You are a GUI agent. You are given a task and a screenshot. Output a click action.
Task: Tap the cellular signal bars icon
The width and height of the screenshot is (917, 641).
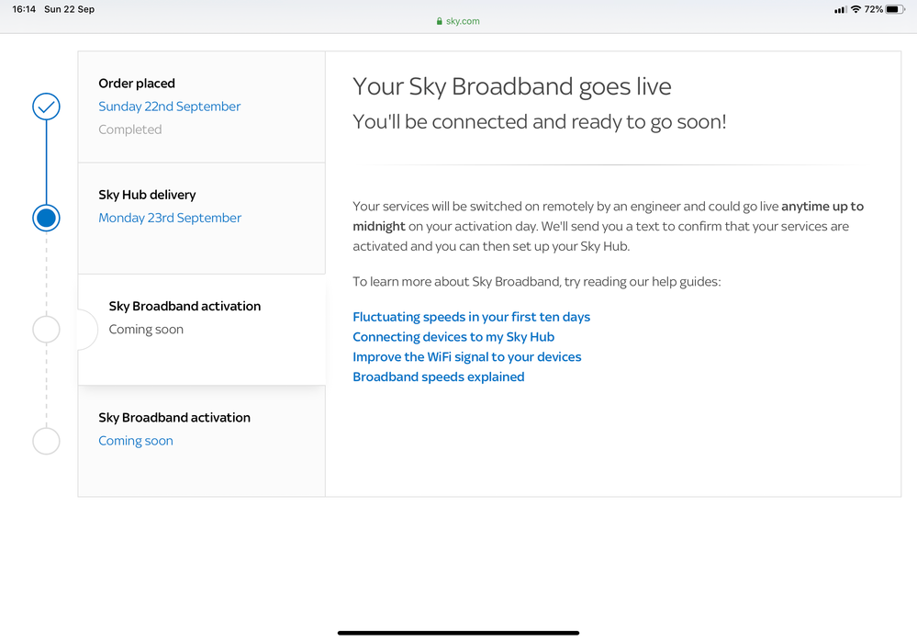coord(840,9)
